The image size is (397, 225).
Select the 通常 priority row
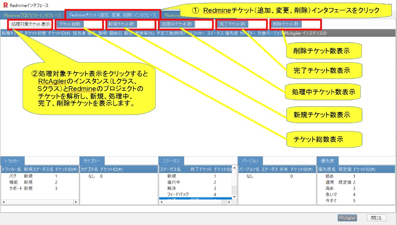tap(356, 182)
